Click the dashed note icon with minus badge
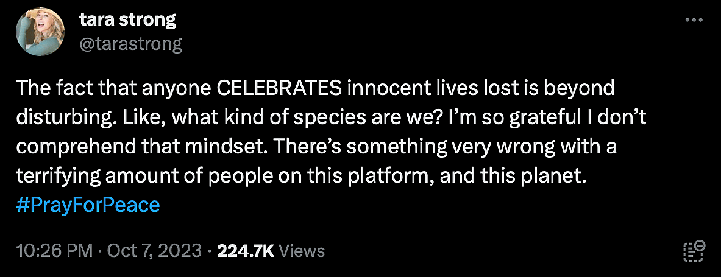 click(694, 250)
